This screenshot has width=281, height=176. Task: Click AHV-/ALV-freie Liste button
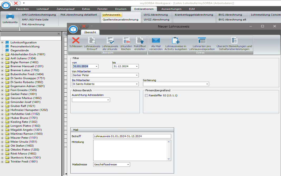tap(35, 20)
